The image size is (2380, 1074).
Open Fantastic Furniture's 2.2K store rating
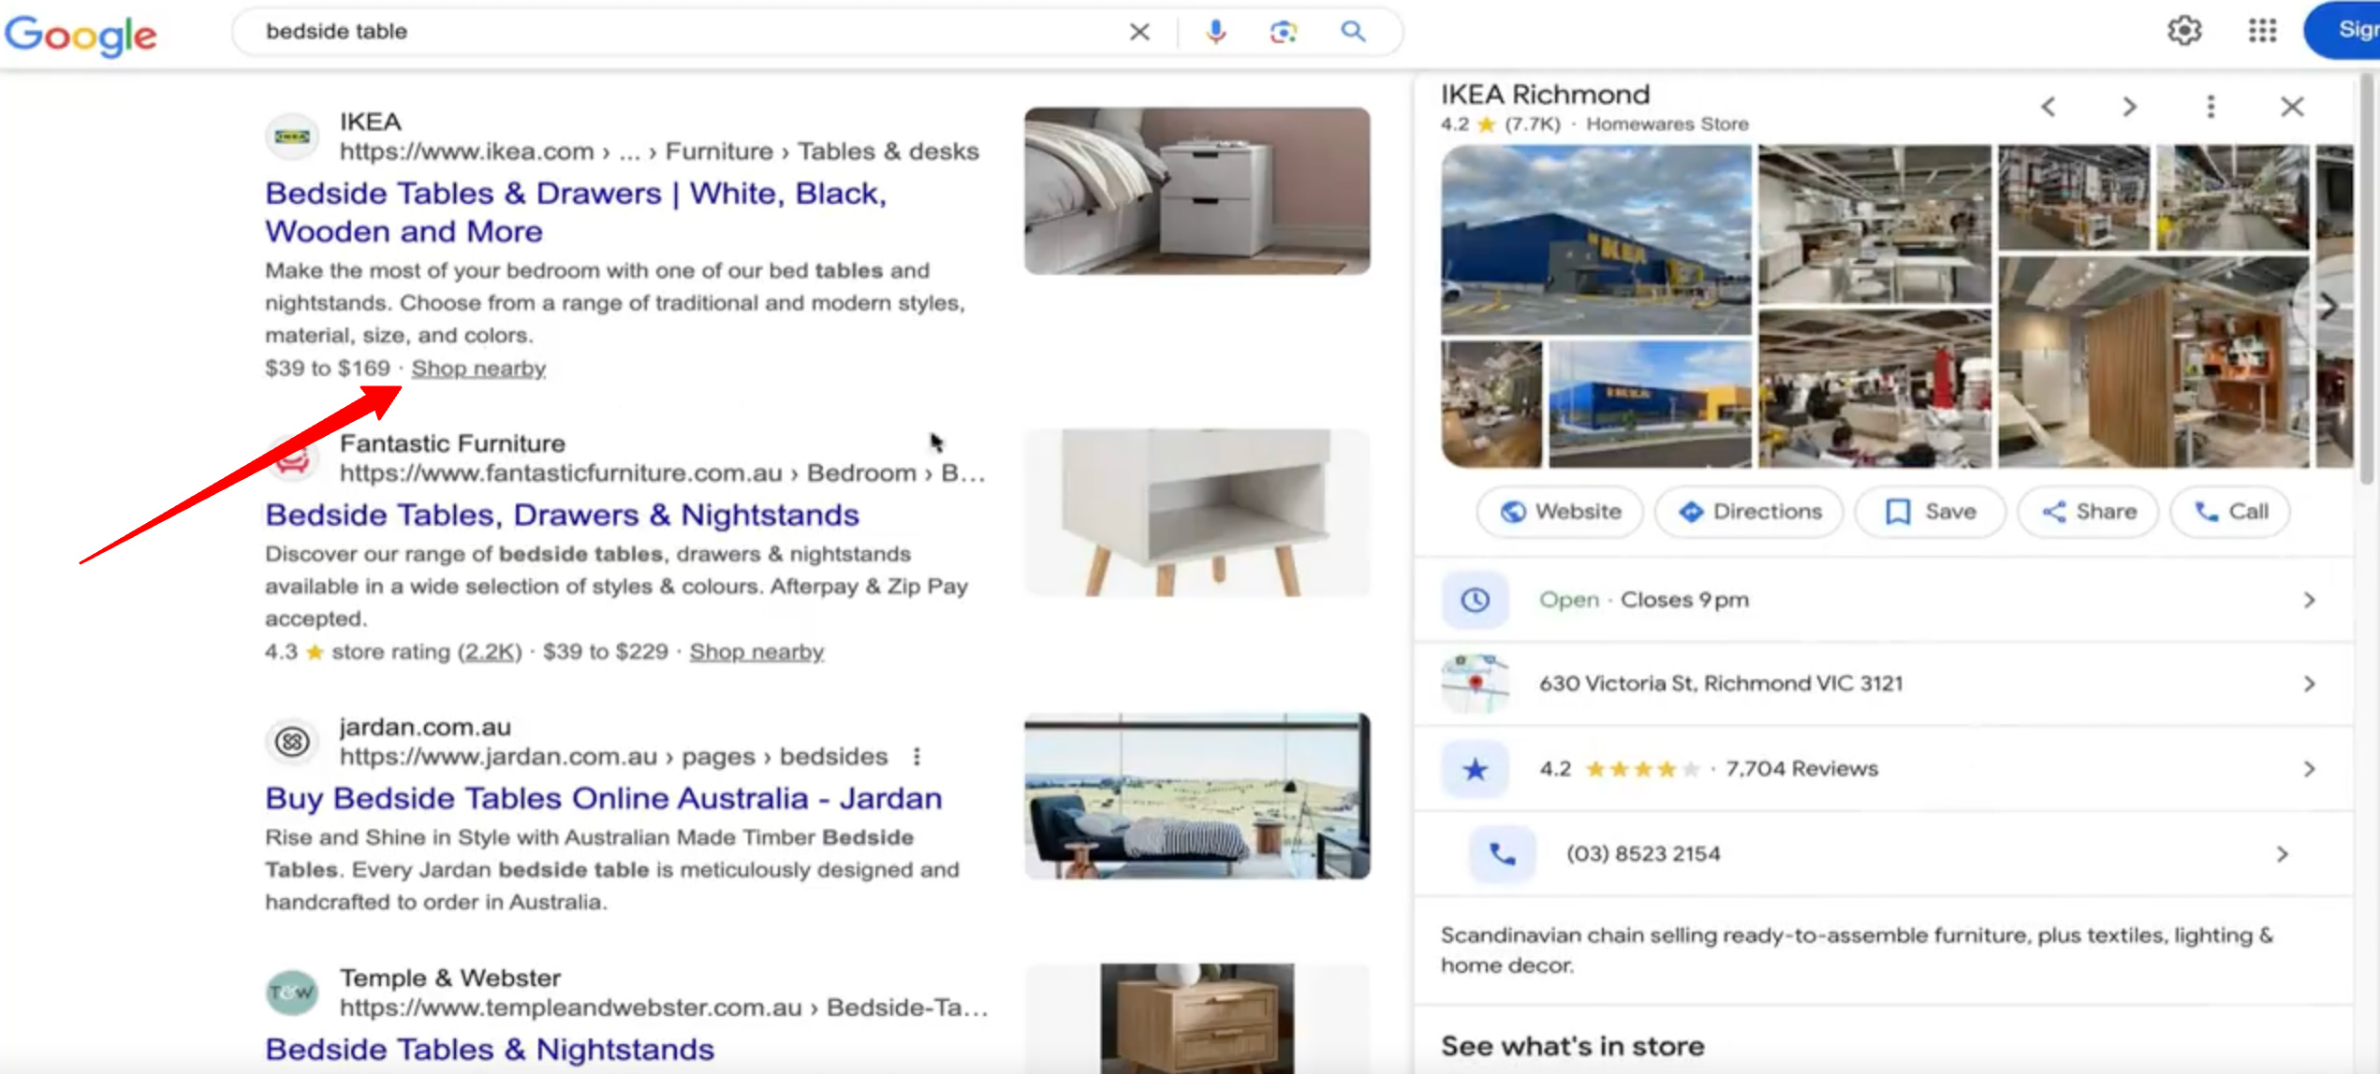click(493, 651)
